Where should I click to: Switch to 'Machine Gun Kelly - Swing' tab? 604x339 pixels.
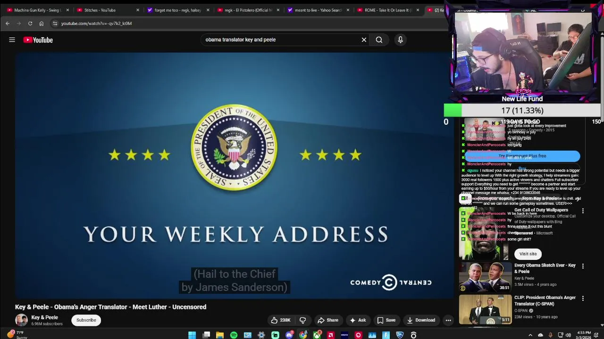(x=37, y=10)
